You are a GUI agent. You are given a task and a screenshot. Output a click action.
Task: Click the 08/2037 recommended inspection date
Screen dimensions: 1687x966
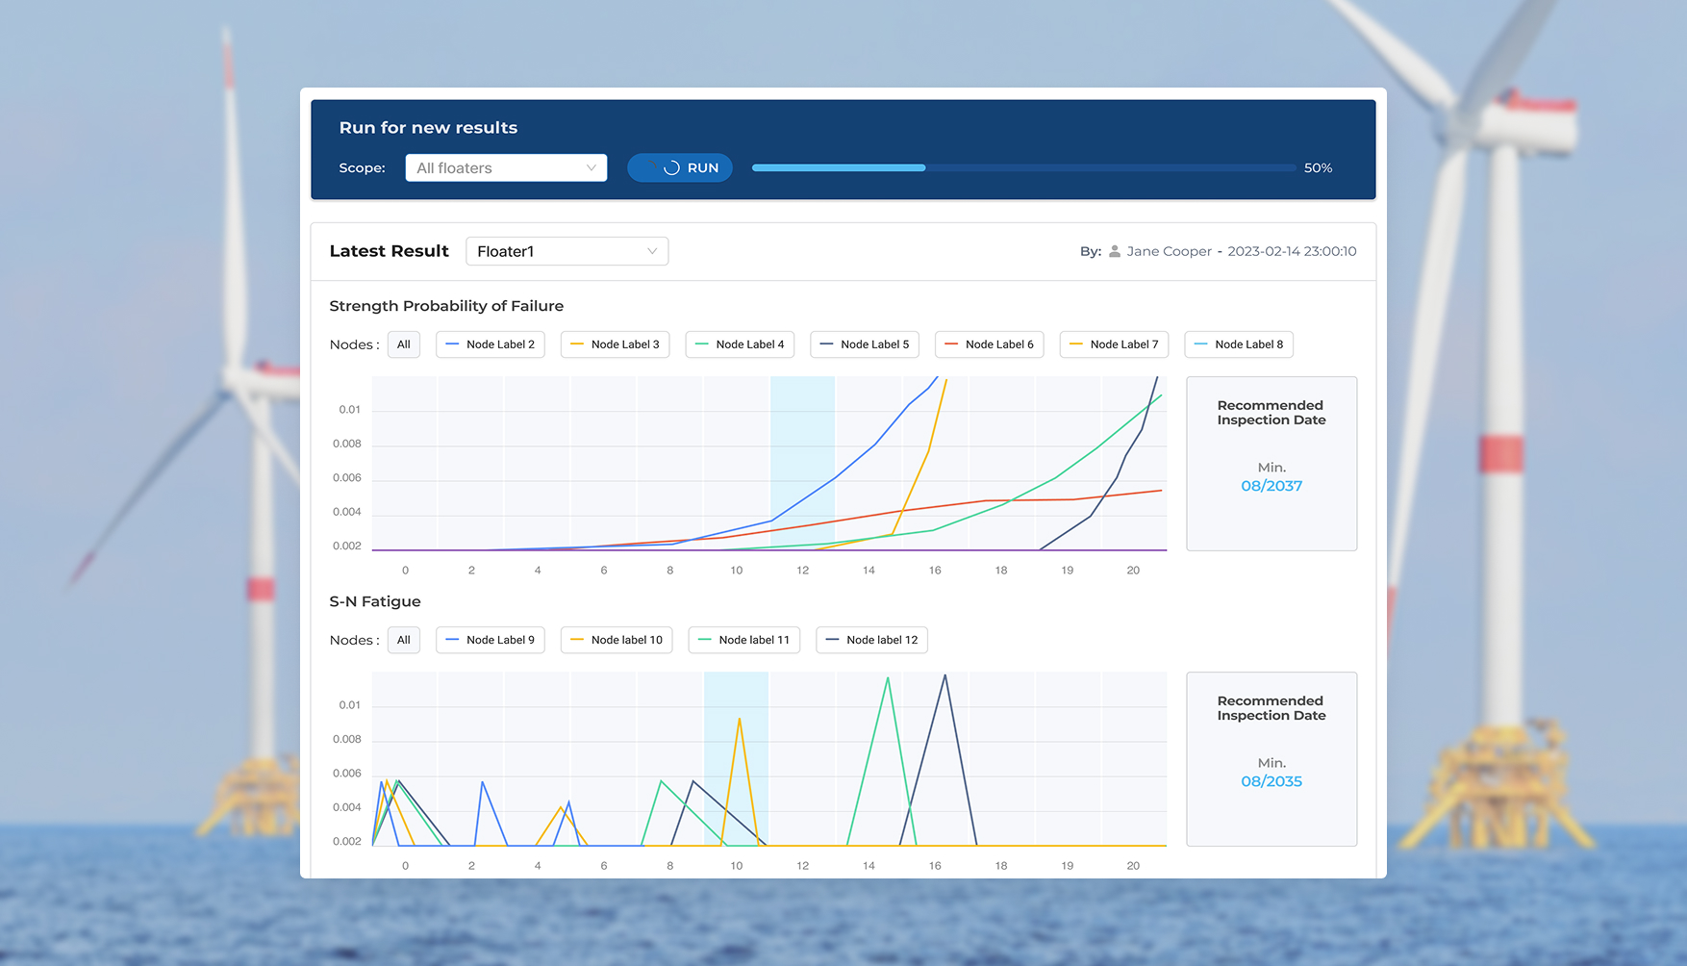(1272, 486)
